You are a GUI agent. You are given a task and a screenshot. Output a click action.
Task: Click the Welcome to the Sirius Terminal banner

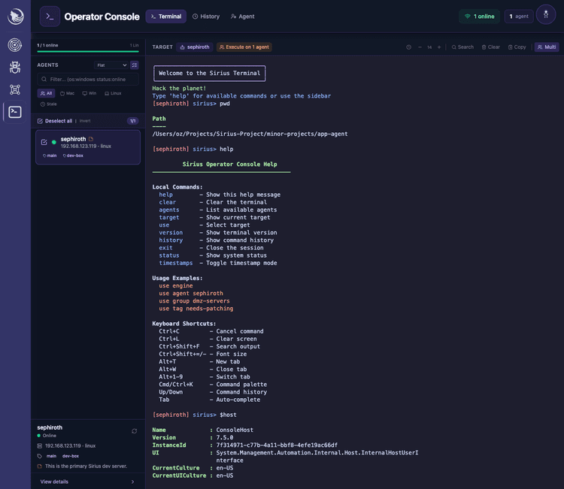pos(209,74)
